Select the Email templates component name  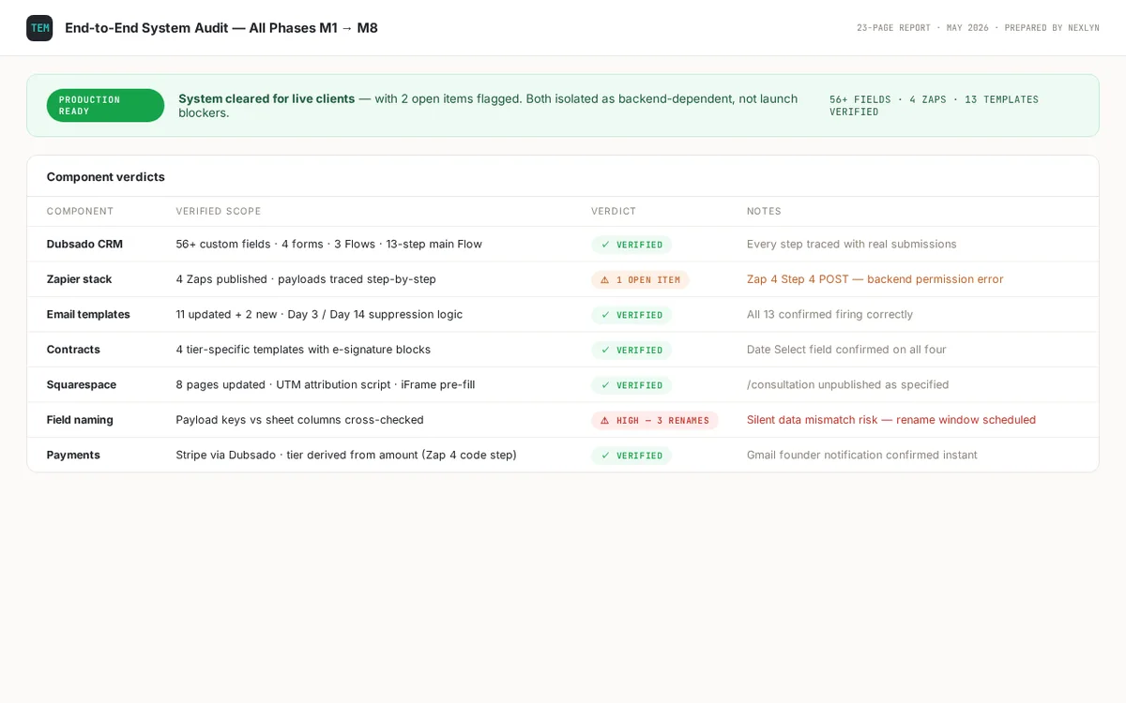(88, 314)
